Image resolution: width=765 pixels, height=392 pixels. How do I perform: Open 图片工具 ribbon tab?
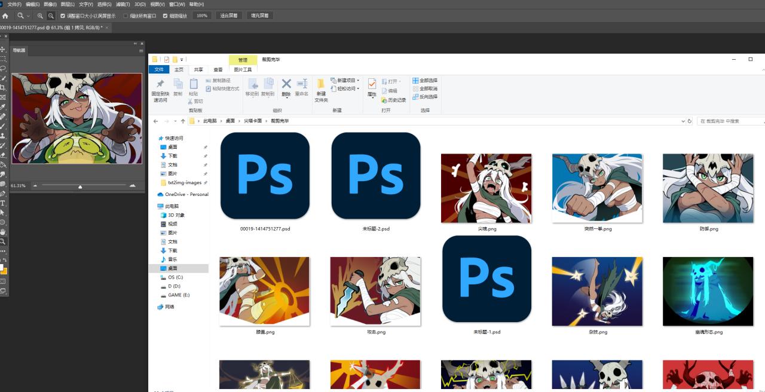click(243, 69)
